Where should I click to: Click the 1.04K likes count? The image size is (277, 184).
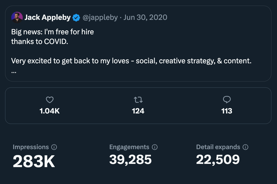[x=50, y=111]
